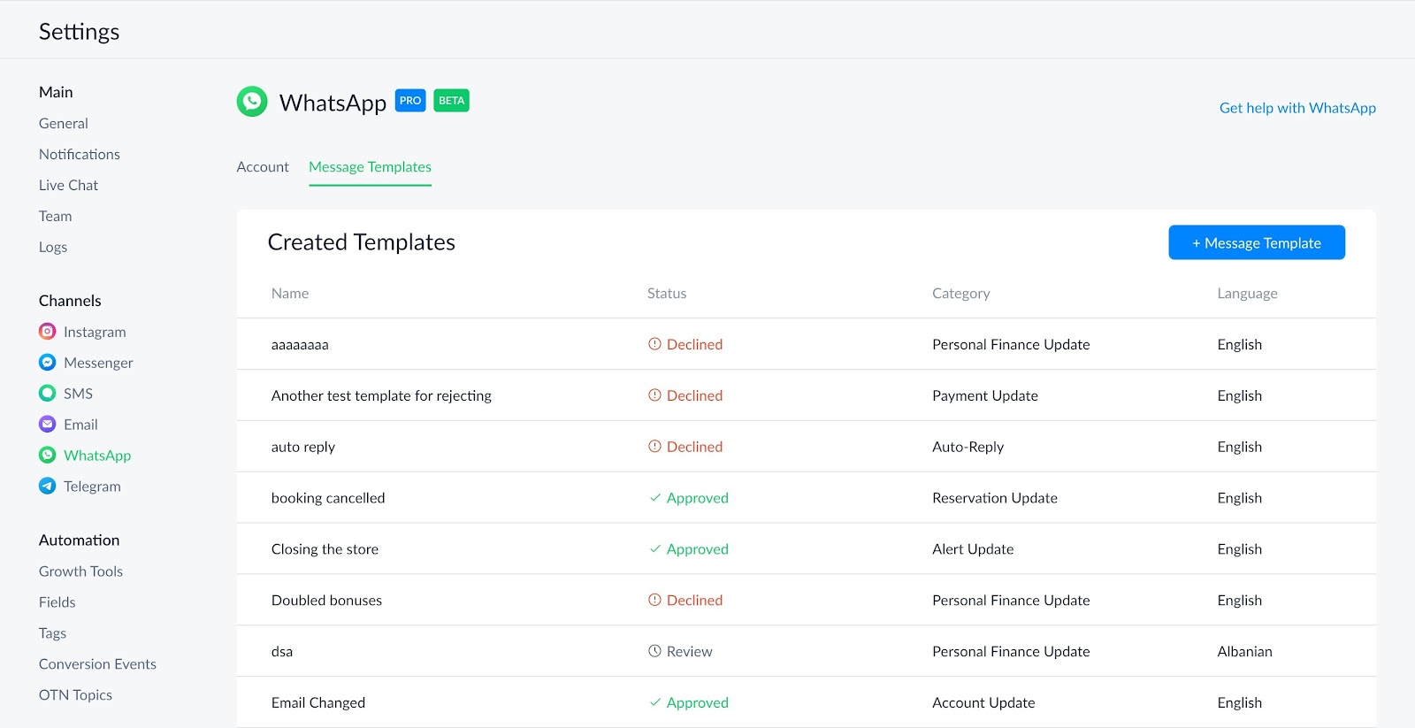Click the Declined warning icon for aaaaaaaa
Screen dimensions: 1415x728
654,344
